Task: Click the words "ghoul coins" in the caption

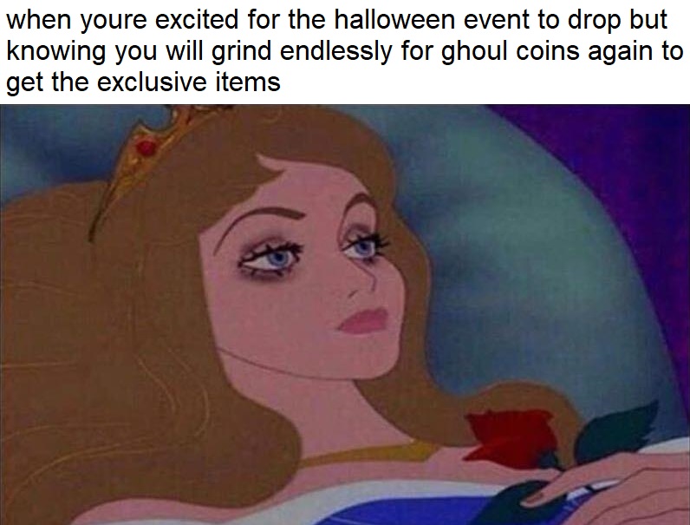Action: point(510,52)
